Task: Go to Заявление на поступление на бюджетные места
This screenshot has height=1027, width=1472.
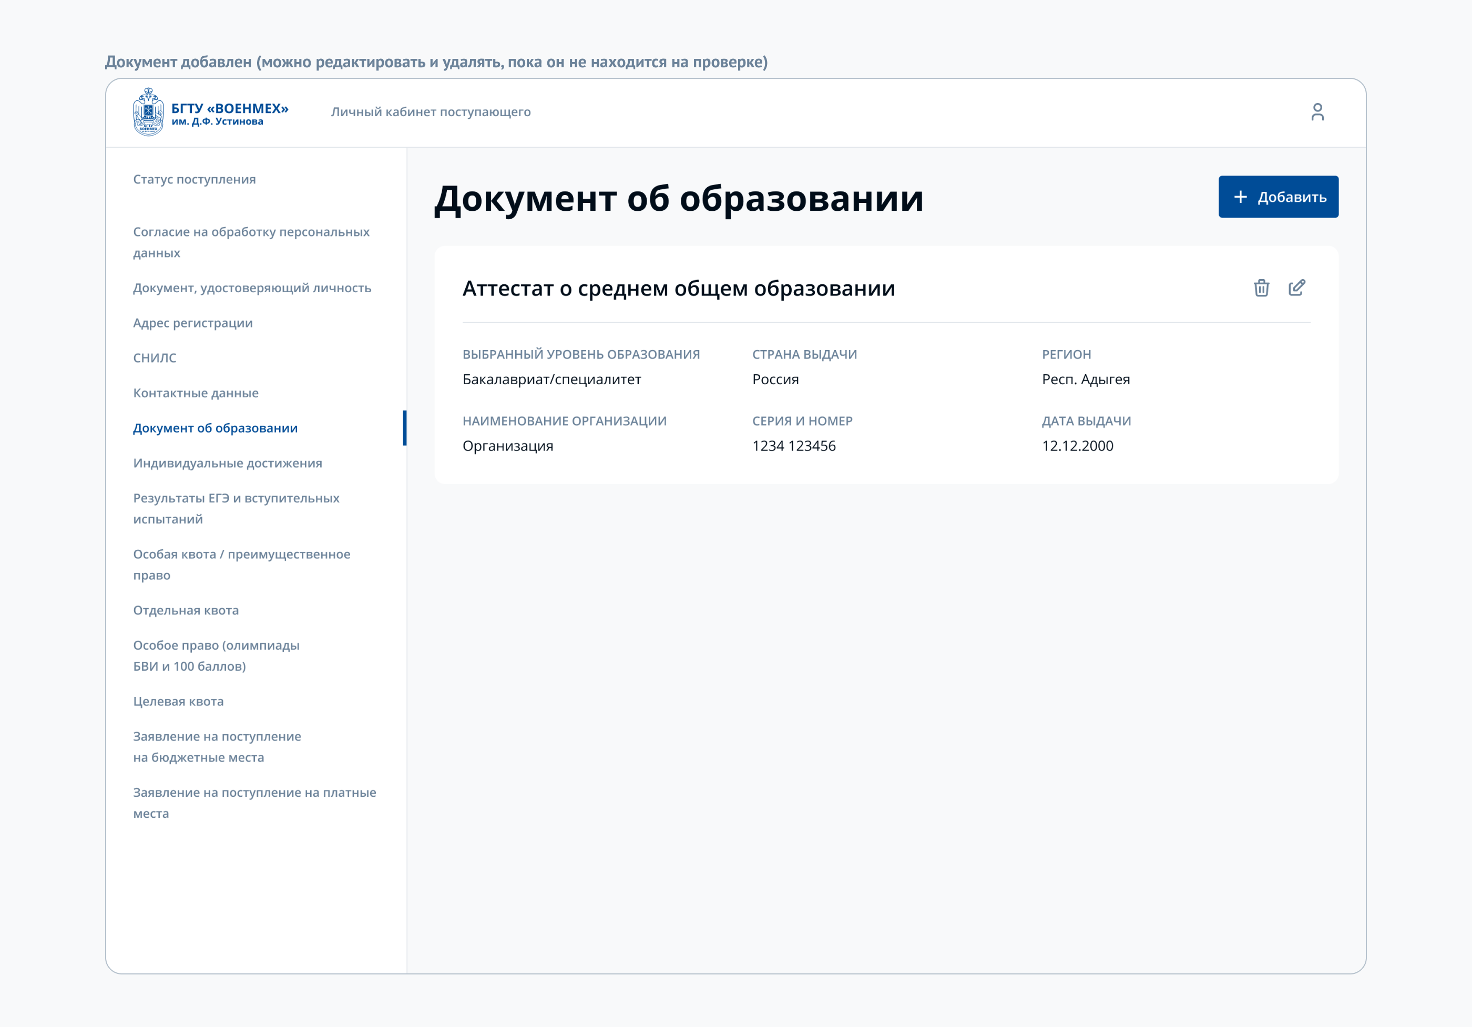Action: click(217, 747)
